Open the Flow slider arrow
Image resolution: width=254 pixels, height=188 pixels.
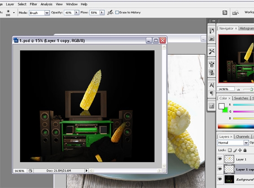click(x=102, y=13)
